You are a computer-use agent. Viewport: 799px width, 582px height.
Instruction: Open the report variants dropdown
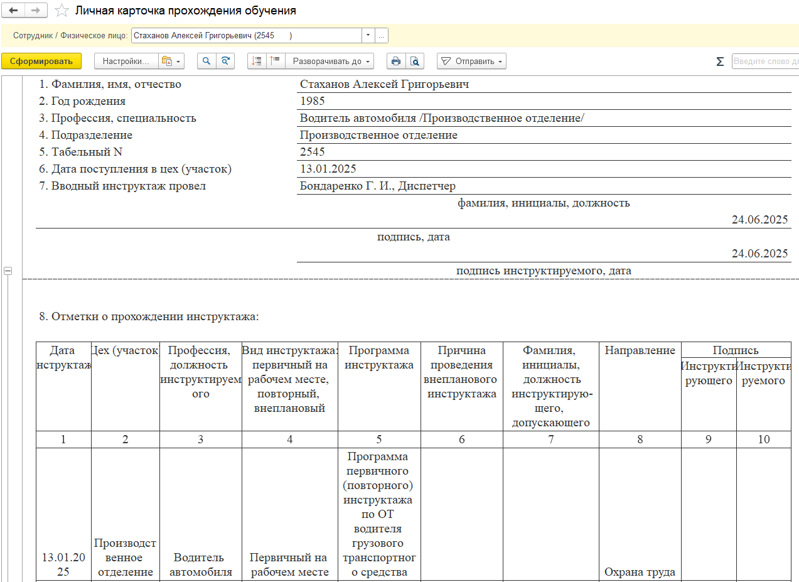tap(171, 61)
